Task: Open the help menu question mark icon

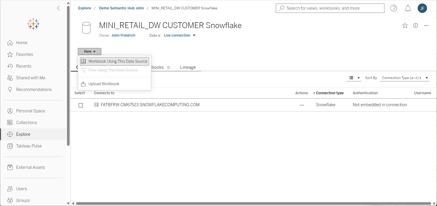Action: click(x=394, y=8)
